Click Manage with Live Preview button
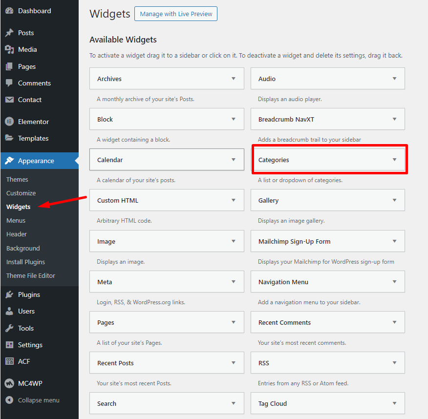Image resolution: width=428 pixels, height=419 pixels. tap(176, 14)
